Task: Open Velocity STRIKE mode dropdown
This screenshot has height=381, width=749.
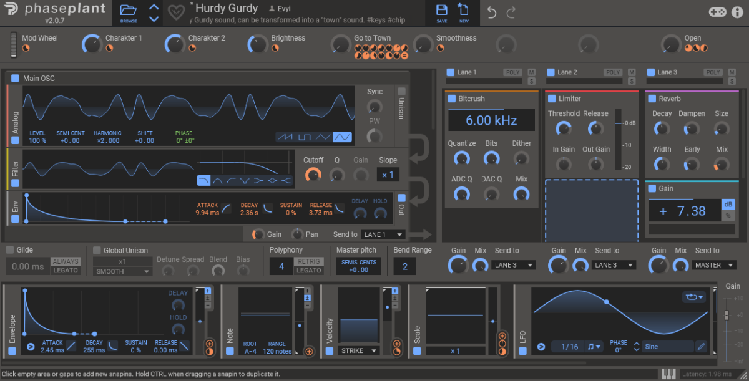Action: (358, 351)
